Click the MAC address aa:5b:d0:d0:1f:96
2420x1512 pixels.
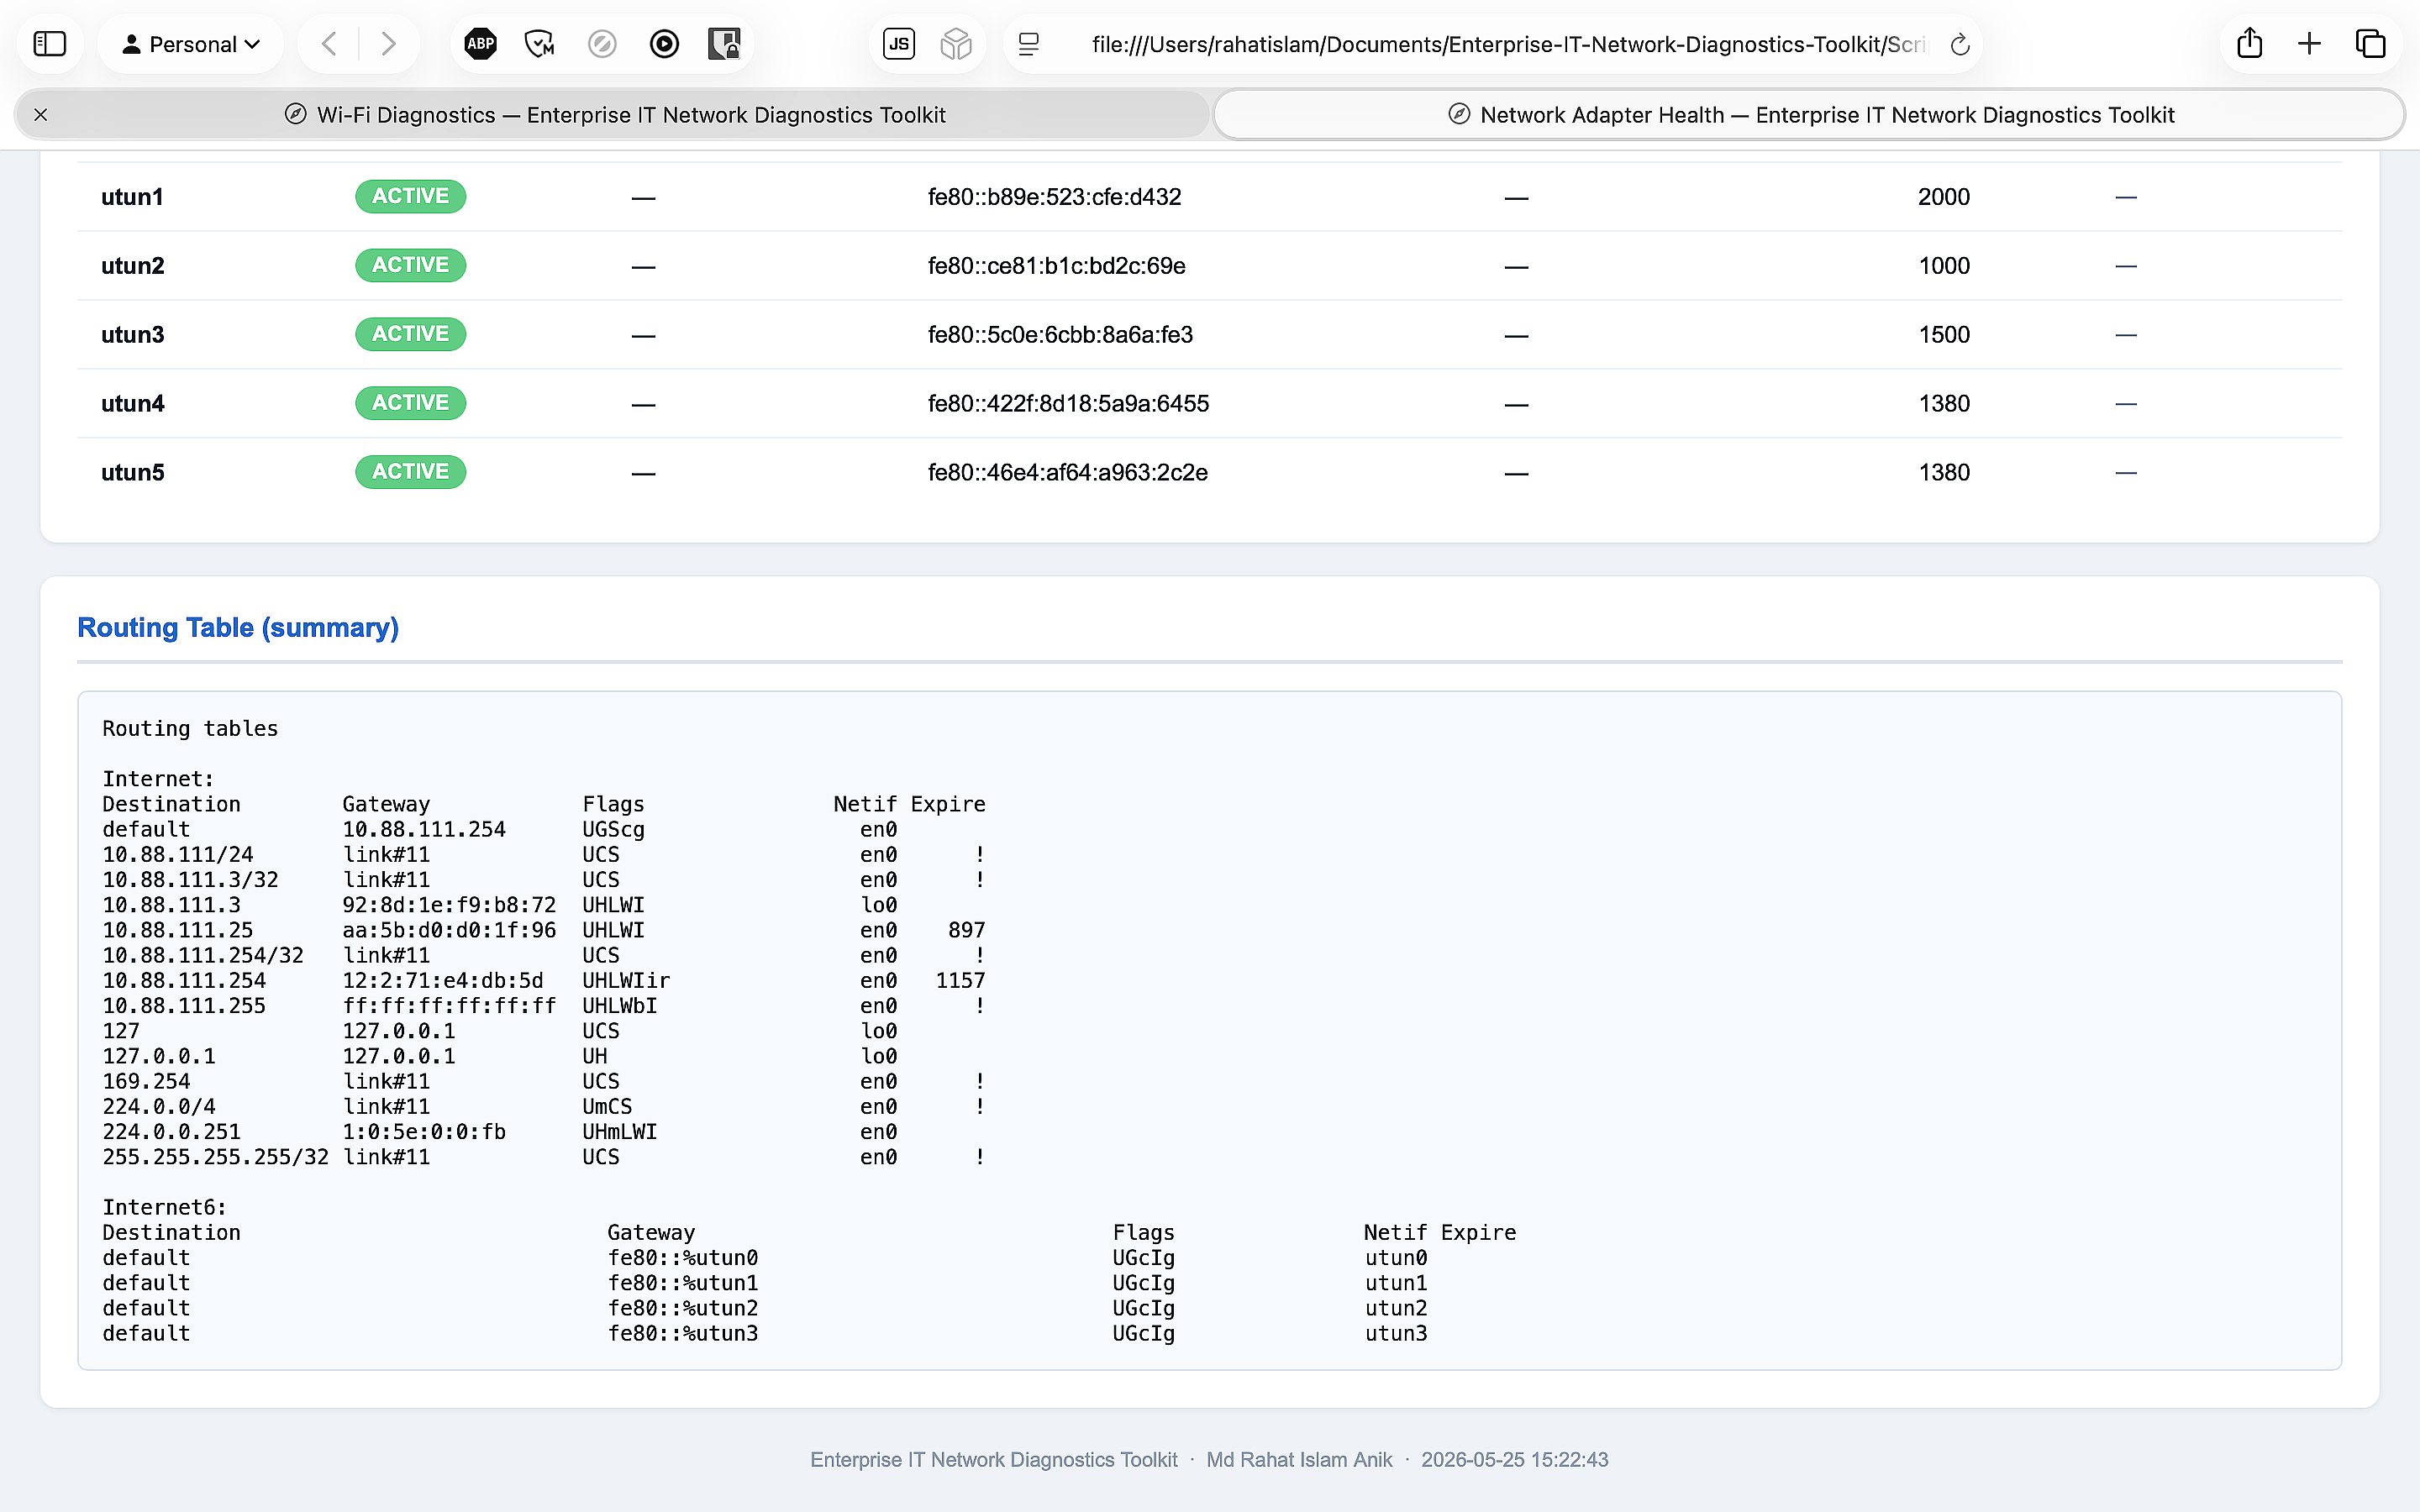coord(449,931)
